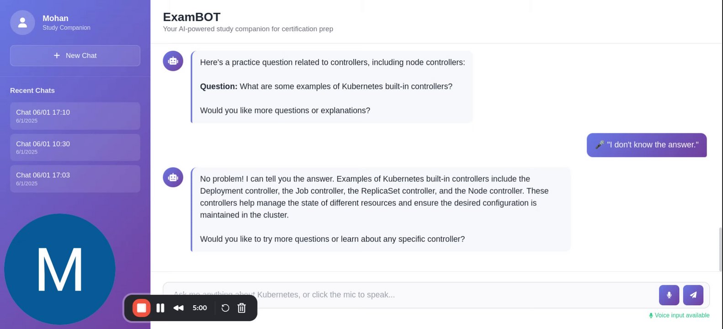
Task: Open Chat 06/01 10:30
Action: 75,147
